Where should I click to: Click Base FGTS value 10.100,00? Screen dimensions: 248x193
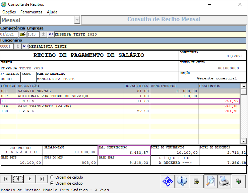30,163
